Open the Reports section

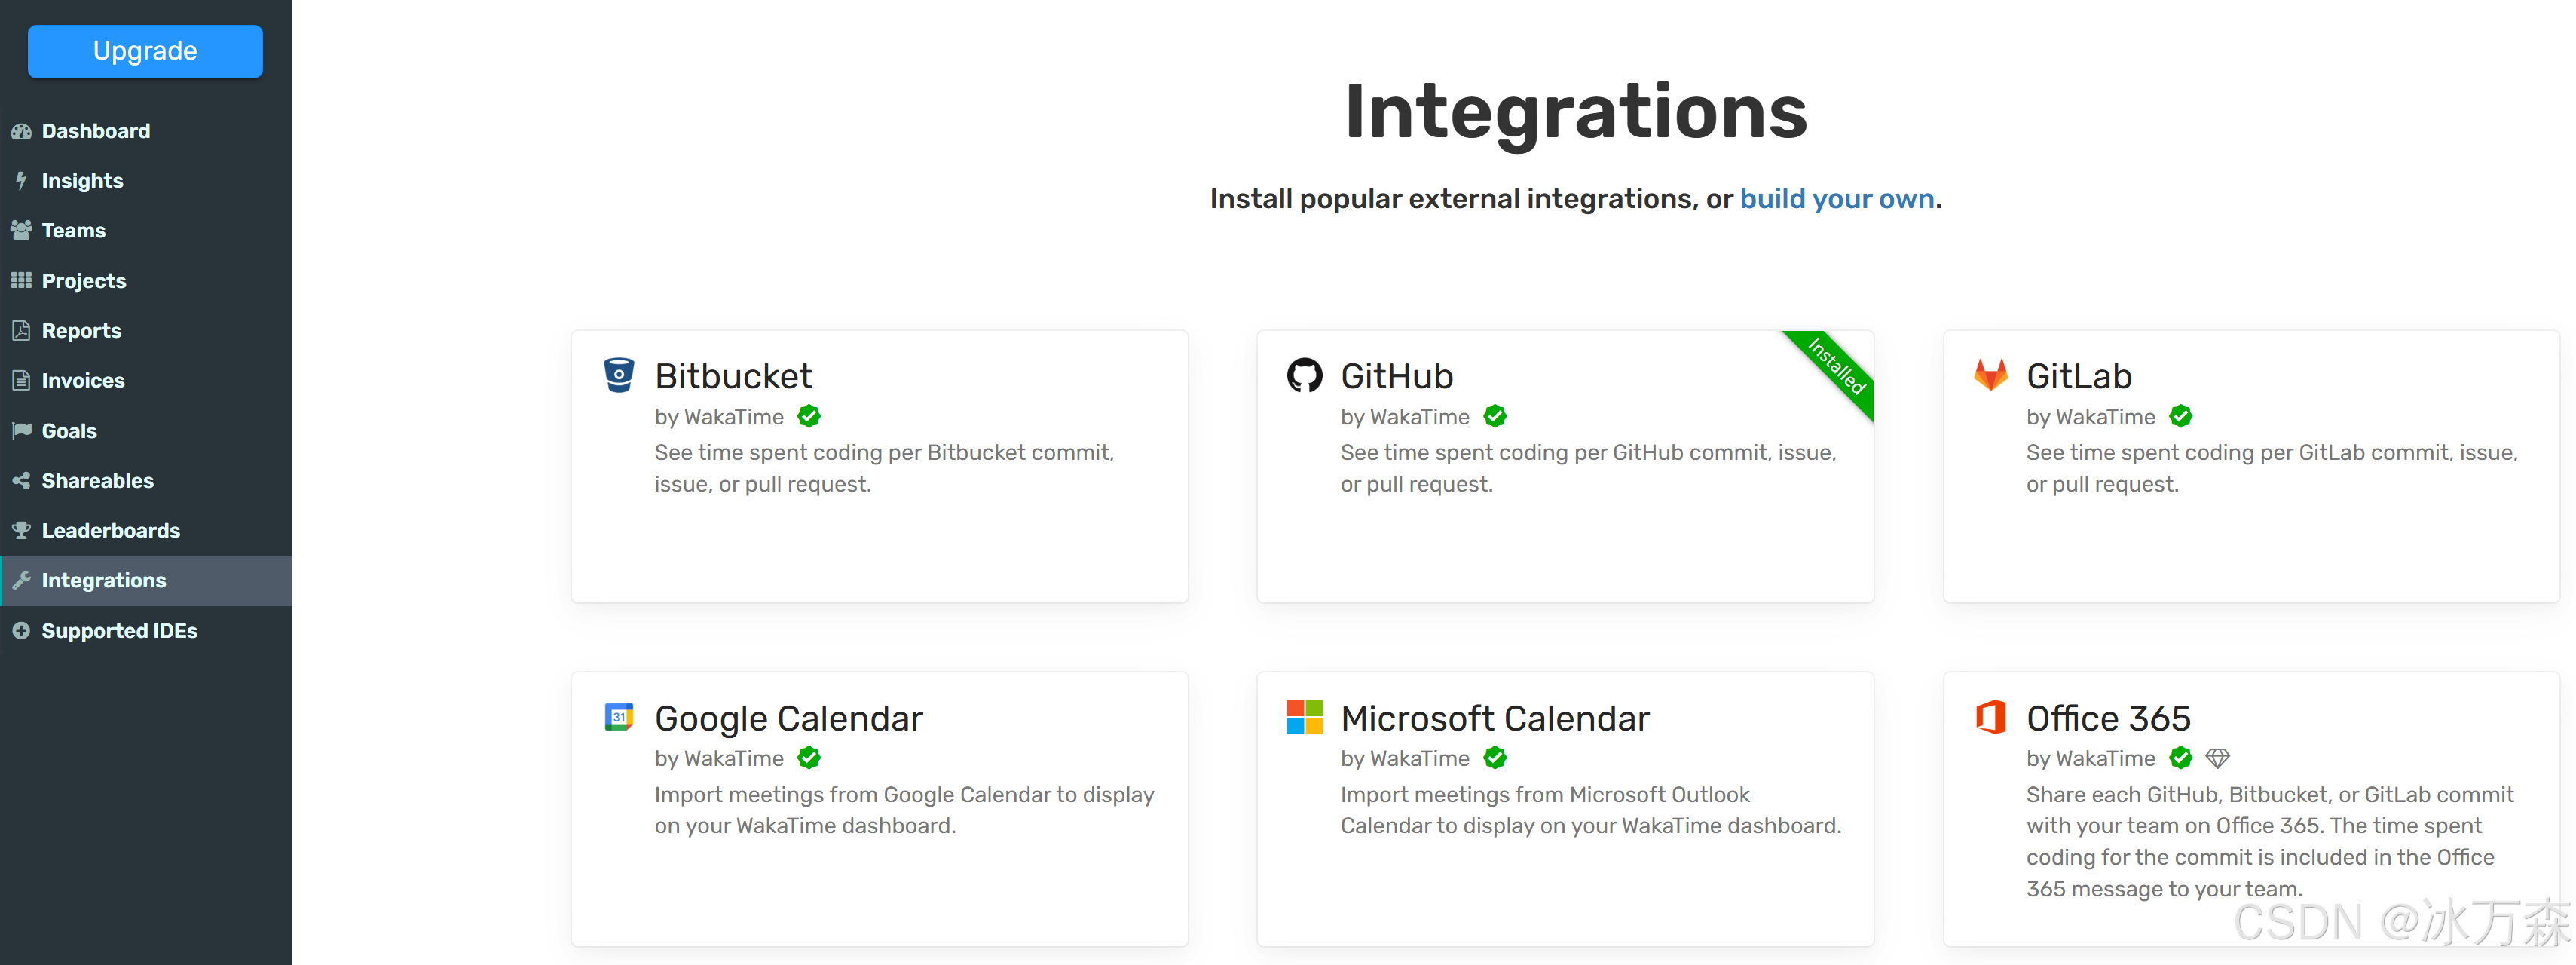pyautogui.click(x=81, y=331)
